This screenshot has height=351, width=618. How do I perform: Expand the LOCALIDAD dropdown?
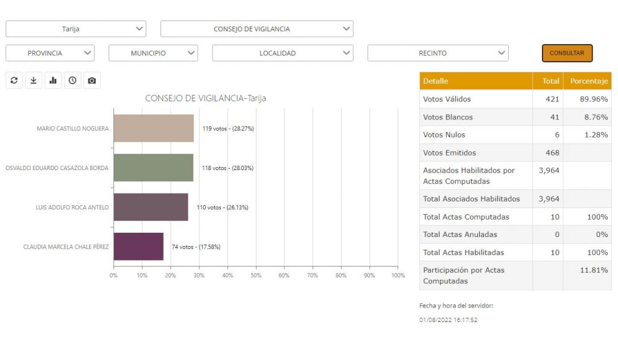tap(282, 53)
